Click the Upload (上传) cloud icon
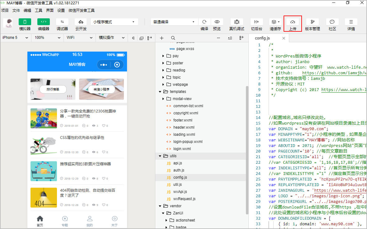This screenshot has width=367, height=229. coord(293,22)
